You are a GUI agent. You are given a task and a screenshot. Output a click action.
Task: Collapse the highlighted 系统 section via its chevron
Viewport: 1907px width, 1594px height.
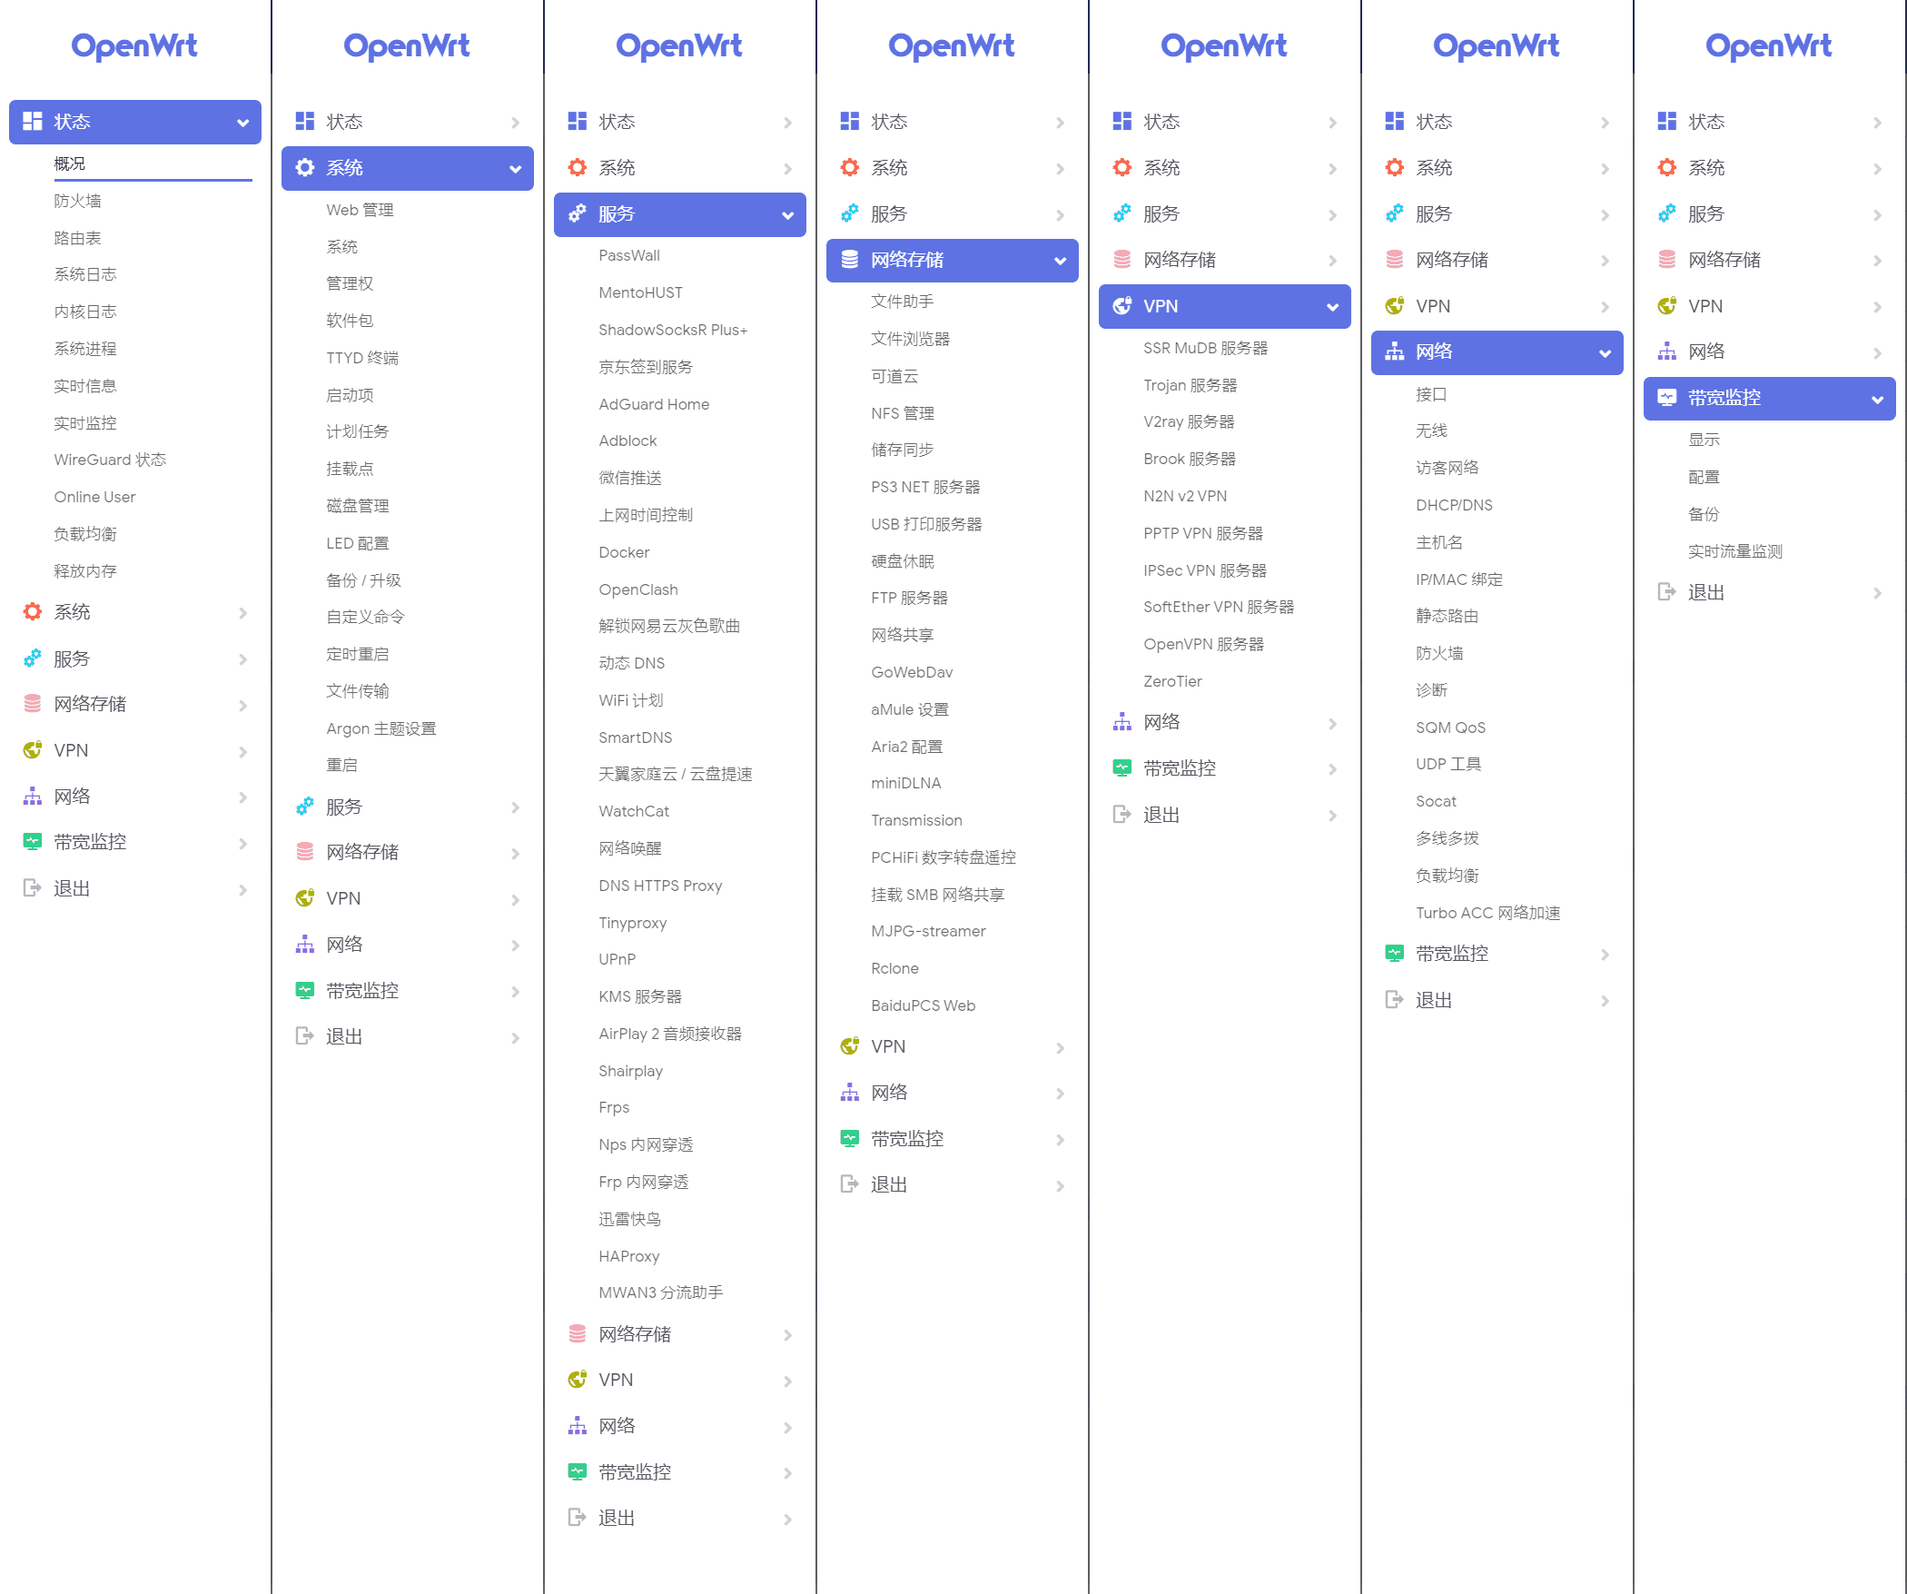[x=515, y=169]
